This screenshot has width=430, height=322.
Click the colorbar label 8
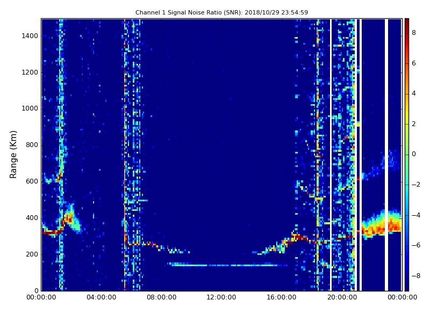(414, 33)
